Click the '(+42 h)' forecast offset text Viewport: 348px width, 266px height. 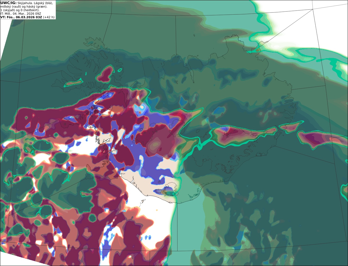[49, 17]
